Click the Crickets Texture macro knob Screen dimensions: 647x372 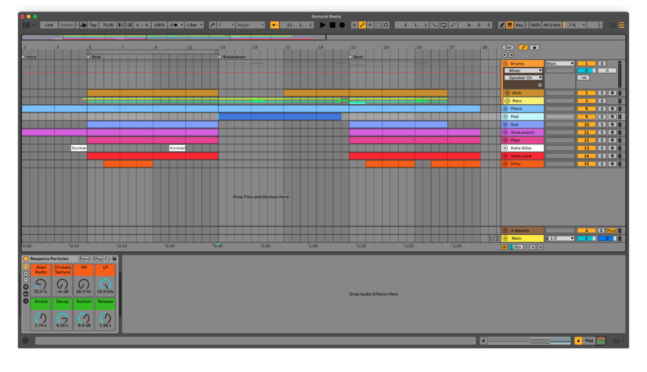62,284
